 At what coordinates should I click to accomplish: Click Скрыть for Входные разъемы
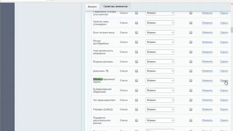(x=224, y=61)
